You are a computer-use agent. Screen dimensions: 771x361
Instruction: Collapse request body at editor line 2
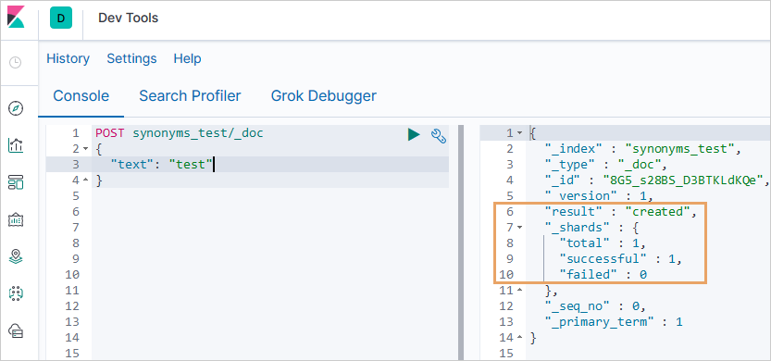coord(85,148)
